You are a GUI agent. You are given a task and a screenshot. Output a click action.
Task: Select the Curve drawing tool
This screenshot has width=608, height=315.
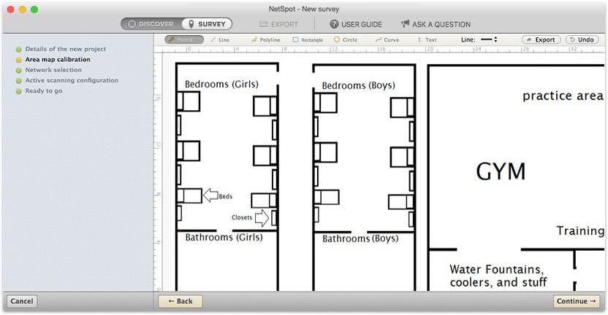(387, 39)
